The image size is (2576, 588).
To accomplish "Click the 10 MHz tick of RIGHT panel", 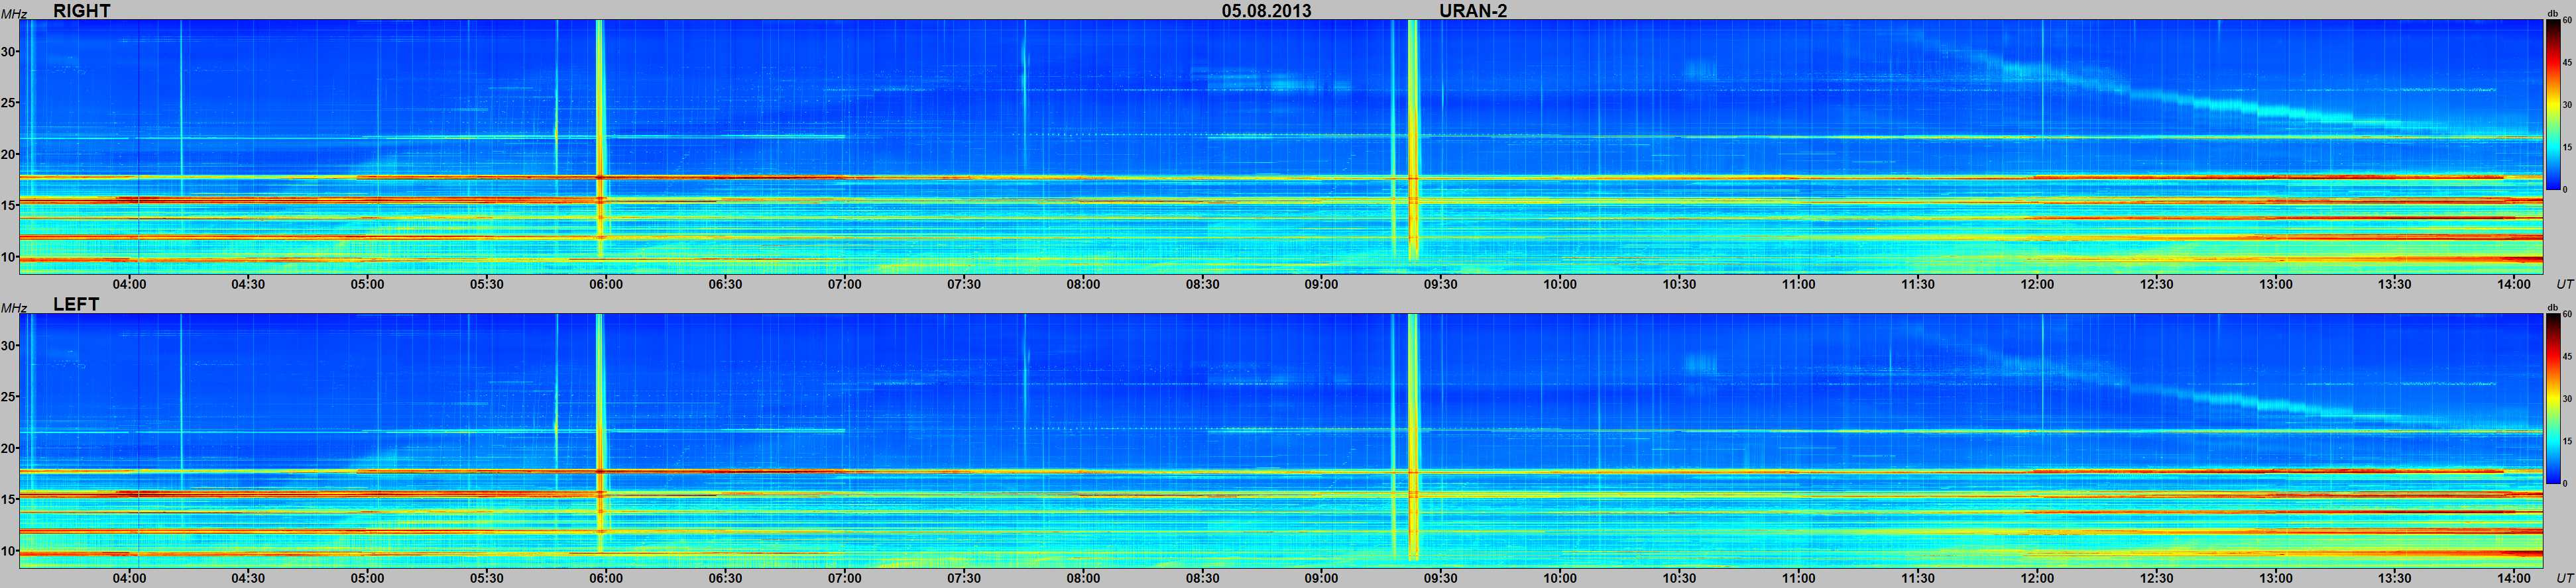I will (x=9, y=256).
